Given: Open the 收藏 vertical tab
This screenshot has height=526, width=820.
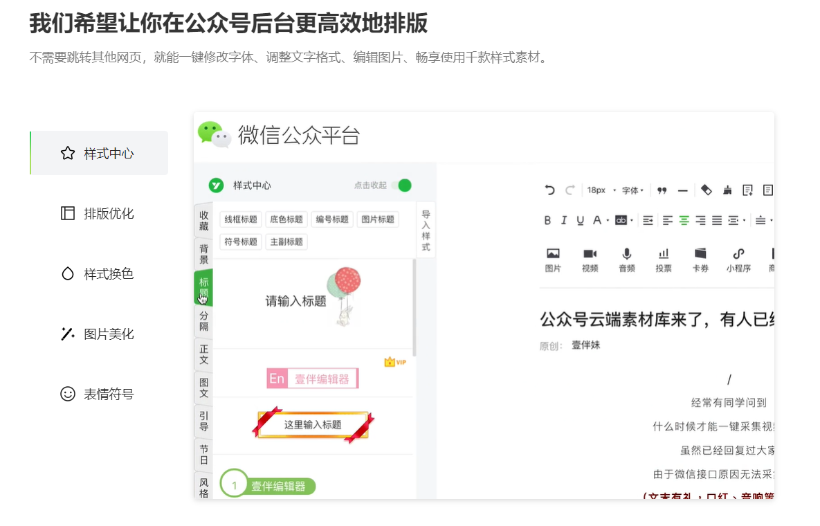Looking at the screenshot, I should [203, 220].
